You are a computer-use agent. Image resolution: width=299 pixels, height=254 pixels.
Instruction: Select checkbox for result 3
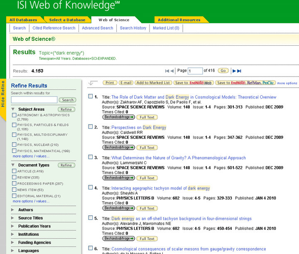(91, 157)
